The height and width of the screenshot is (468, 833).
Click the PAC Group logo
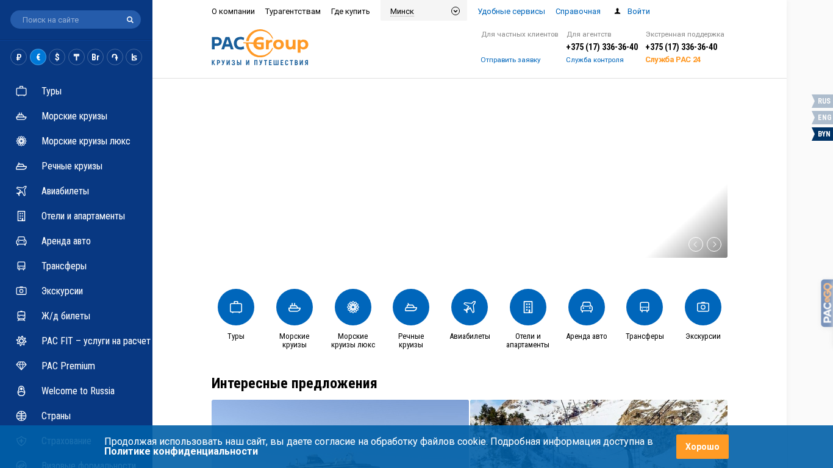click(260, 48)
